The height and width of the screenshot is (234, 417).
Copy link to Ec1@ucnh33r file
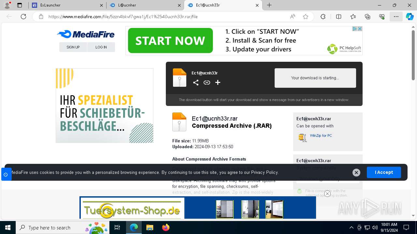click(207, 83)
